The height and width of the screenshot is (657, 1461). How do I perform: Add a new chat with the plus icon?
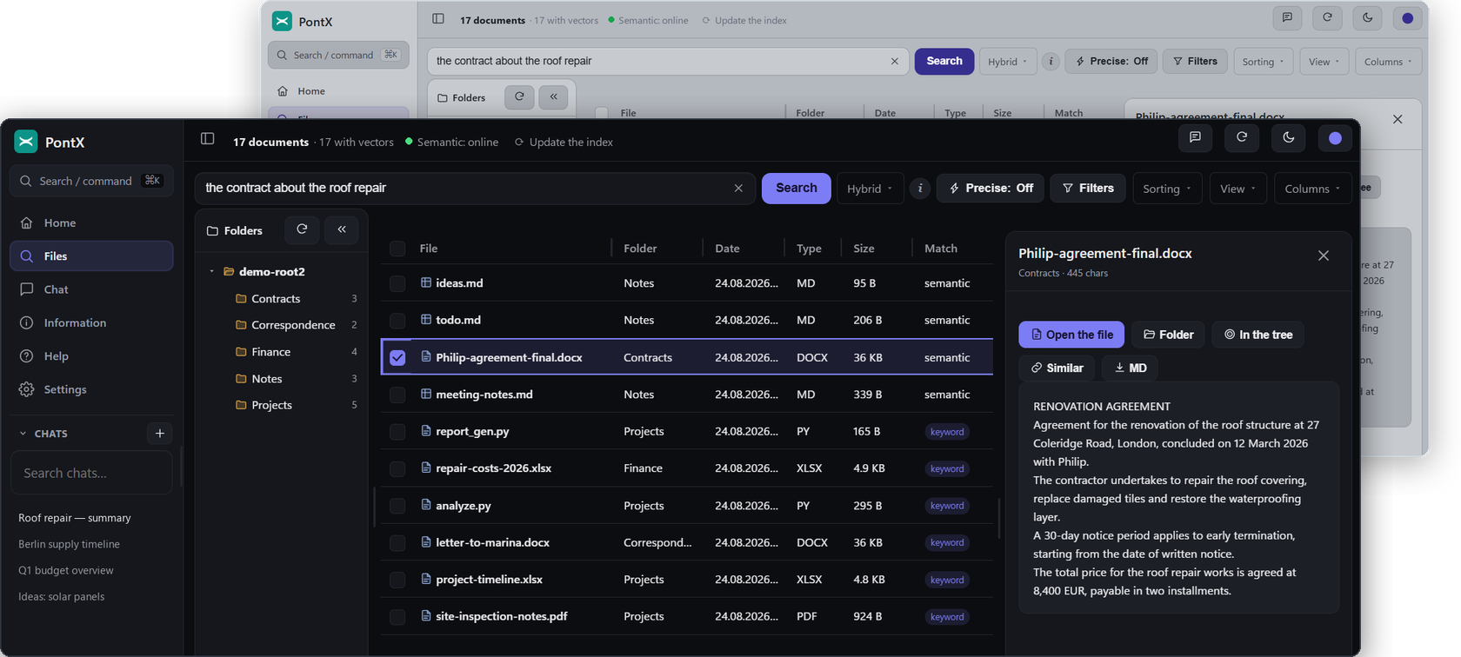click(159, 433)
